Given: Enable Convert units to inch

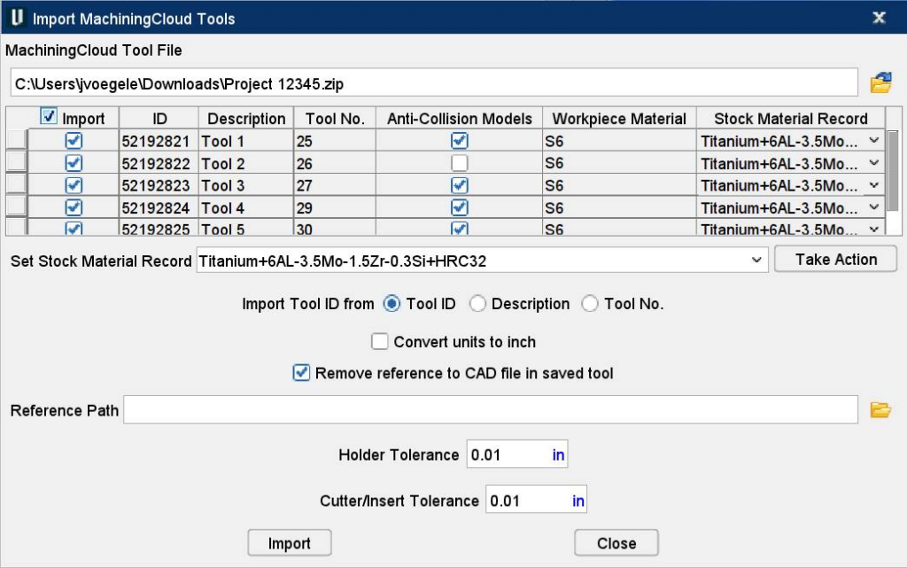Looking at the screenshot, I should 379,341.
